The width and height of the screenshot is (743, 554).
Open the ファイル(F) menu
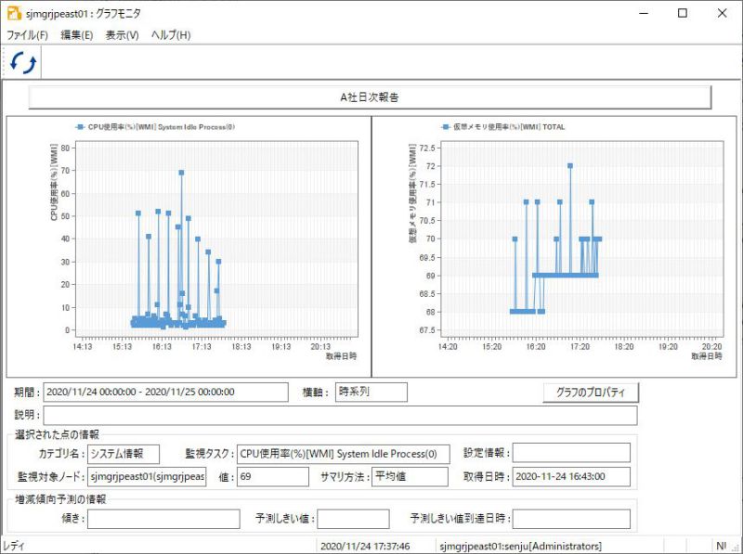click(x=28, y=35)
